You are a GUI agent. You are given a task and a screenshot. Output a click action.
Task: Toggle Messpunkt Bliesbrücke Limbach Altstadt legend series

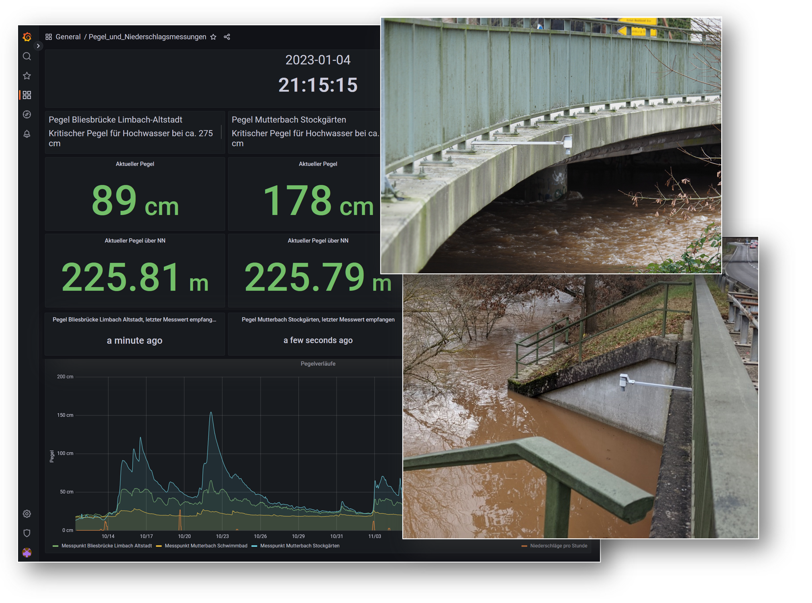pyautogui.click(x=106, y=546)
